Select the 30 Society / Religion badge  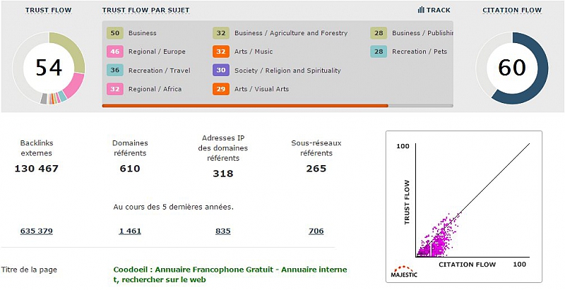coord(221,70)
